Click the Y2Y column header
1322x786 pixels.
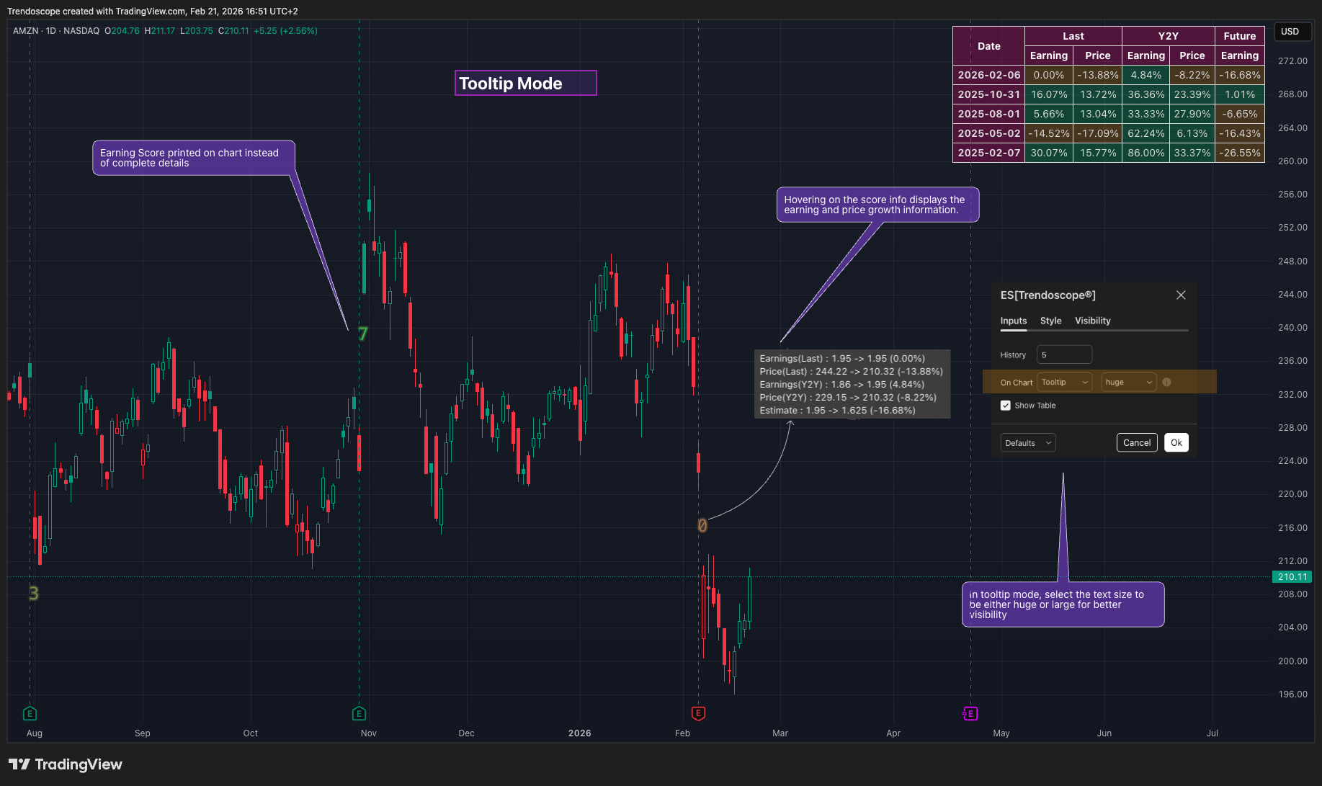click(1168, 36)
